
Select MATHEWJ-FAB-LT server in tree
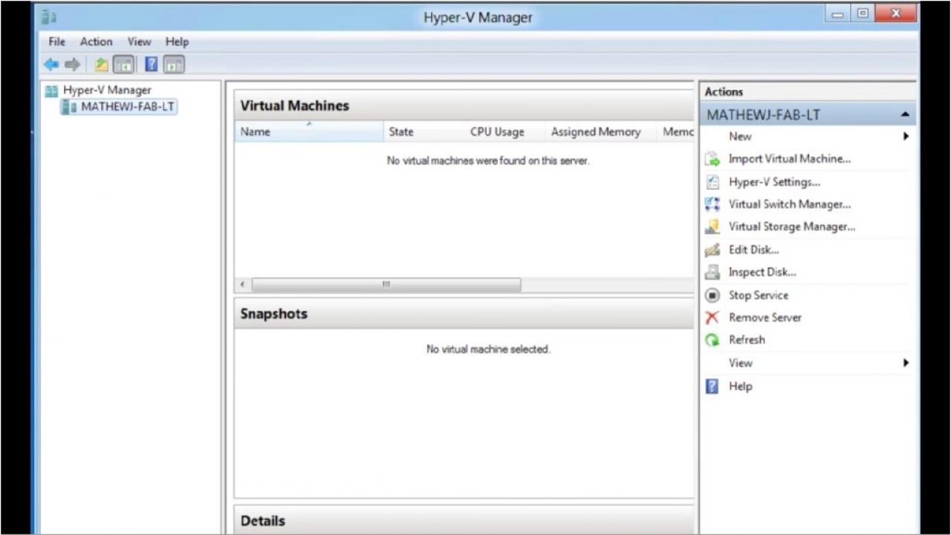[128, 107]
